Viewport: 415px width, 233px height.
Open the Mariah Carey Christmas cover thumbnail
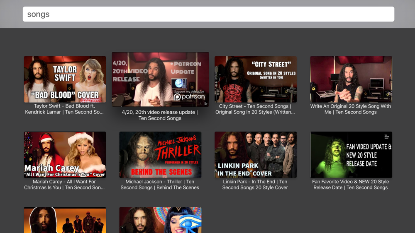pyautogui.click(x=65, y=155)
